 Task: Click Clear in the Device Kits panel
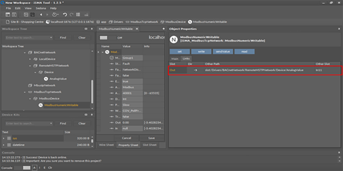(82, 123)
